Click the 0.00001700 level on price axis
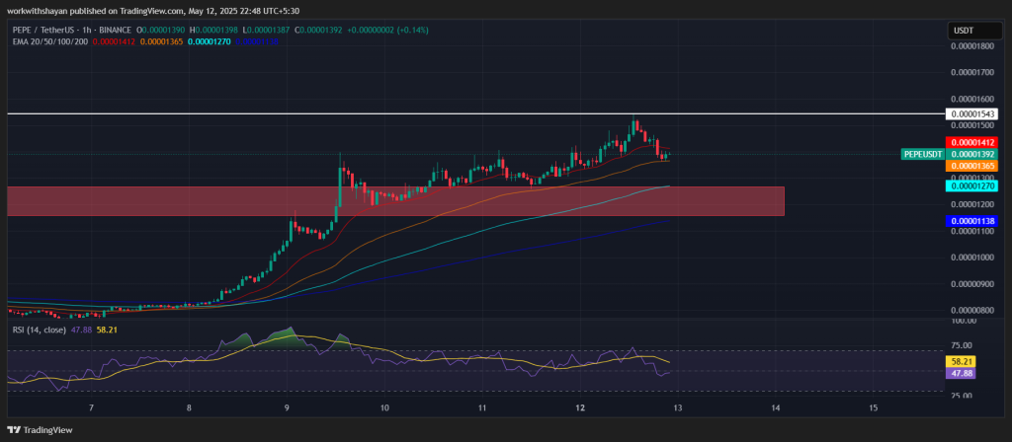Viewport: 1012px width, 442px height. pyautogui.click(x=972, y=72)
